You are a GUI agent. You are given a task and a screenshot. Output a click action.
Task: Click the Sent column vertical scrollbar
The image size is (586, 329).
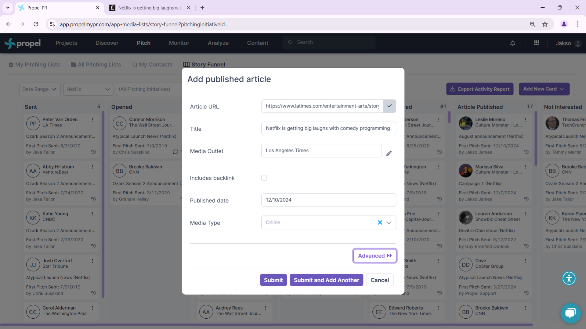click(x=103, y=204)
